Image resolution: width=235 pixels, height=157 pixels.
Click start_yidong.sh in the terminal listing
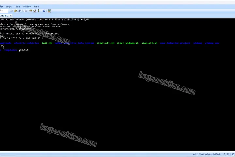click(128, 43)
